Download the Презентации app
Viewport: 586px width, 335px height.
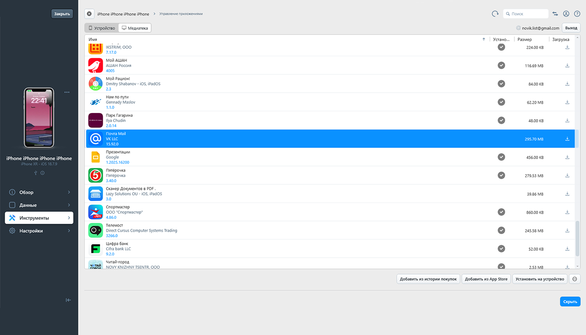point(567,157)
